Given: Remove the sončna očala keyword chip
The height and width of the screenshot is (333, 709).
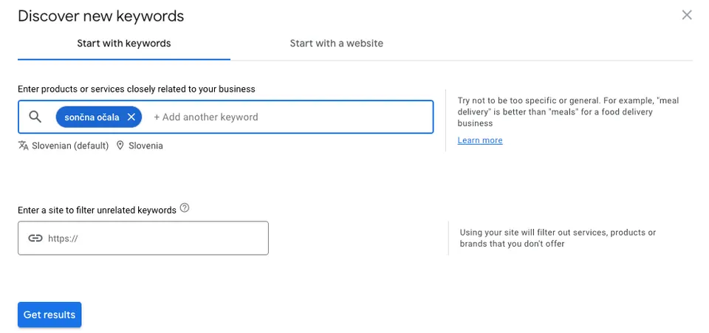Looking at the screenshot, I should (131, 117).
